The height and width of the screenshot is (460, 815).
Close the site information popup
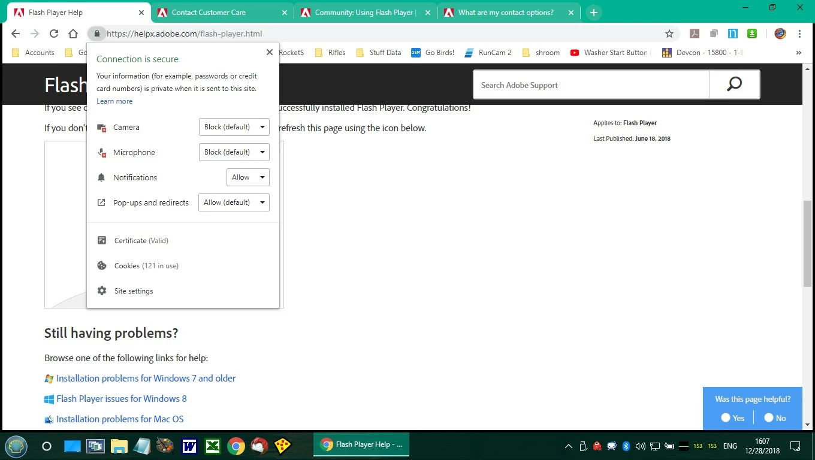(x=270, y=52)
